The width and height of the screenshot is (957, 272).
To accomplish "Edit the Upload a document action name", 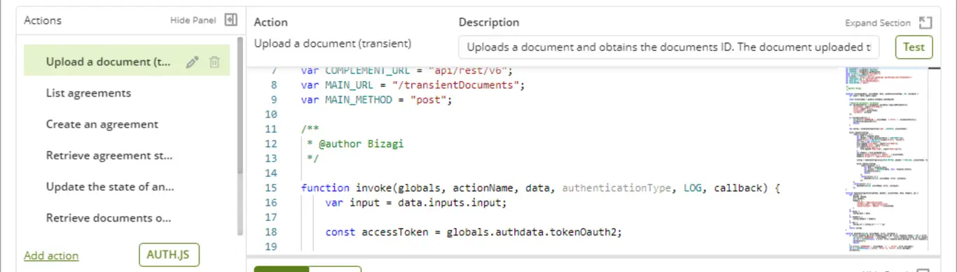I will pyautogui.click(x=192, y=62).
